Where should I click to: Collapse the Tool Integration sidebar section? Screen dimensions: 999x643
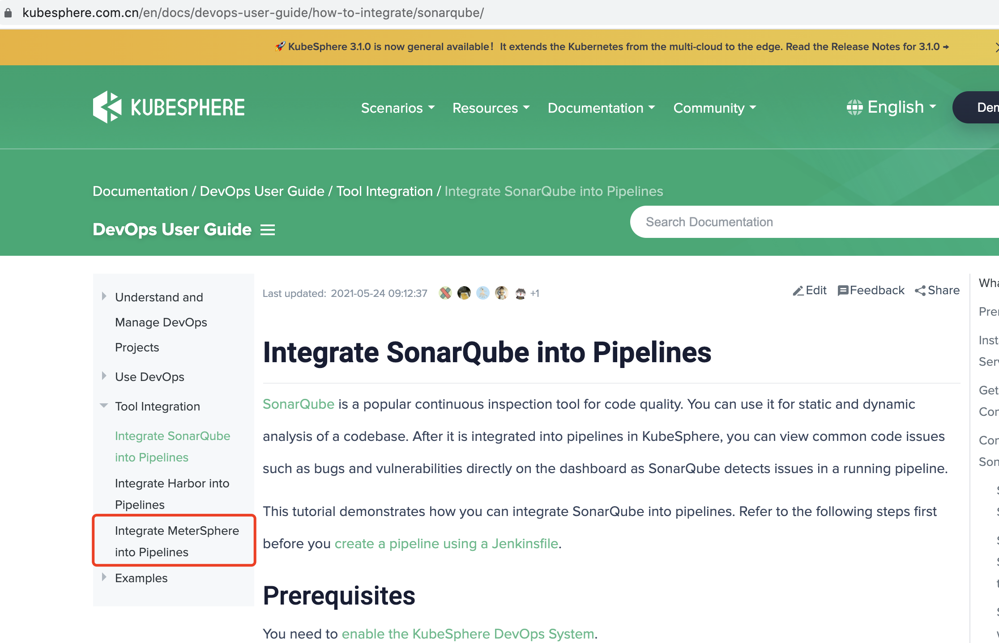104,406
